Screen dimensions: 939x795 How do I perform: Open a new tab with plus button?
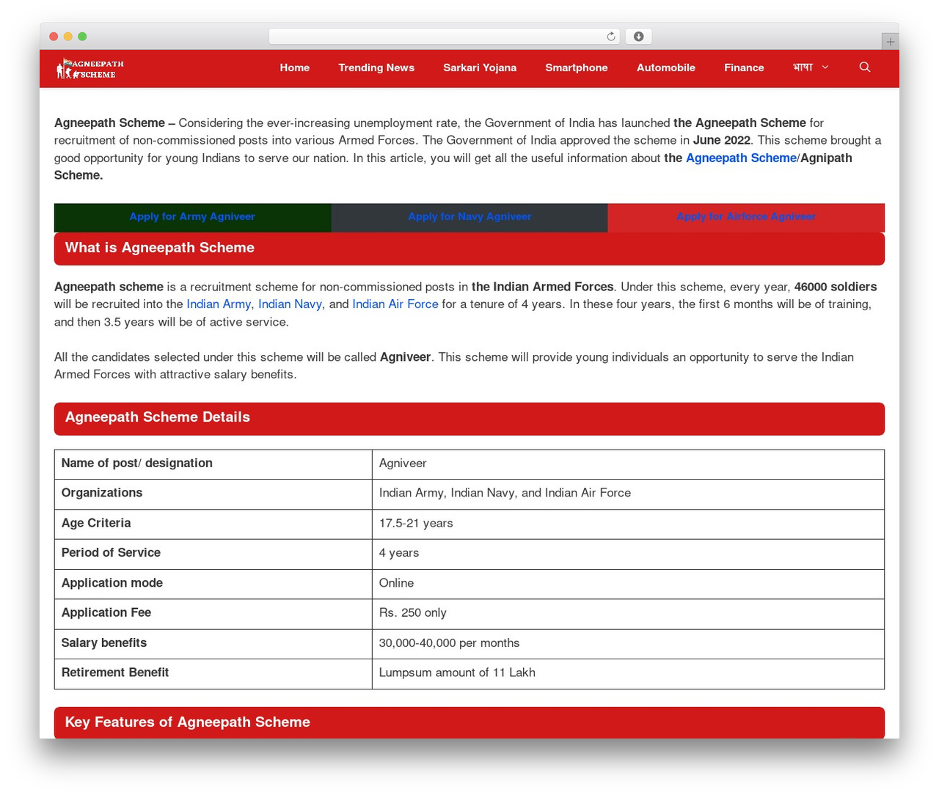pos(890,42)
